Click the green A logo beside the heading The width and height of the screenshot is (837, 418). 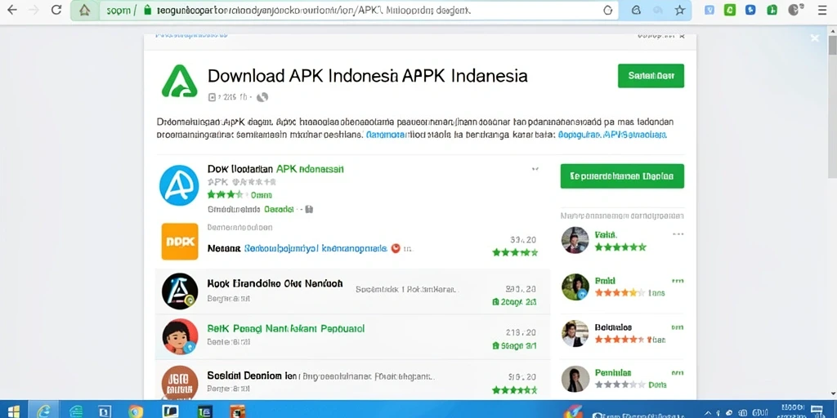179,81
